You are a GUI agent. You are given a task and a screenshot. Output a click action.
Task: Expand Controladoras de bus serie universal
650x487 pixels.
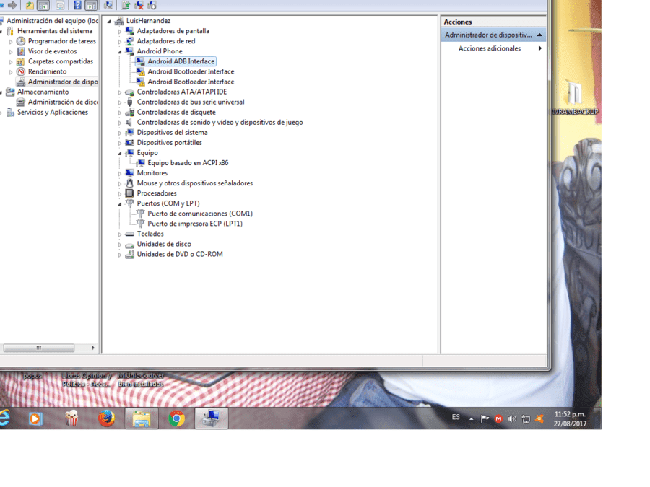(x=120, y=102)
